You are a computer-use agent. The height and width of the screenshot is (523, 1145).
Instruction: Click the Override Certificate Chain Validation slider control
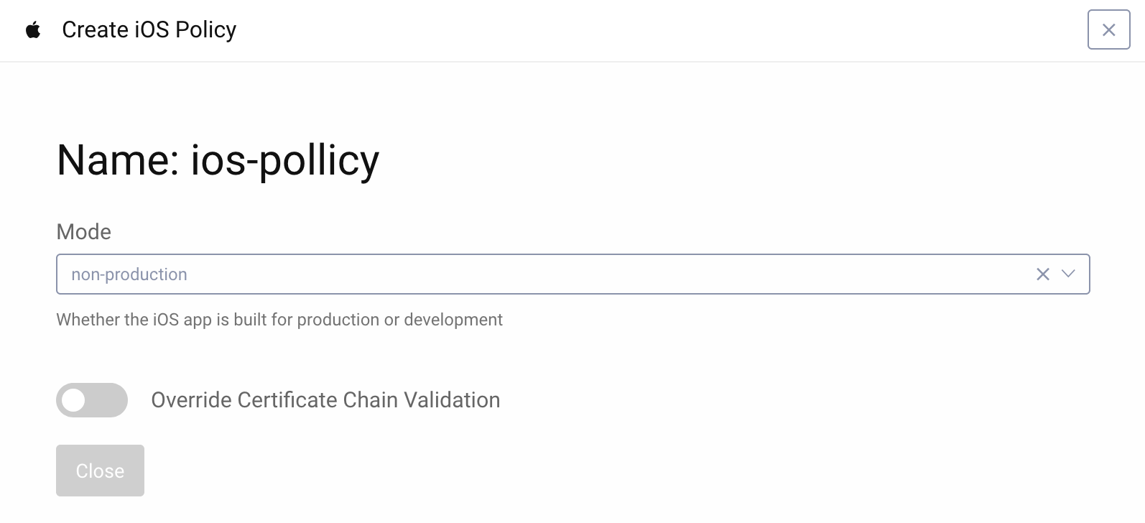coord(91,400)
